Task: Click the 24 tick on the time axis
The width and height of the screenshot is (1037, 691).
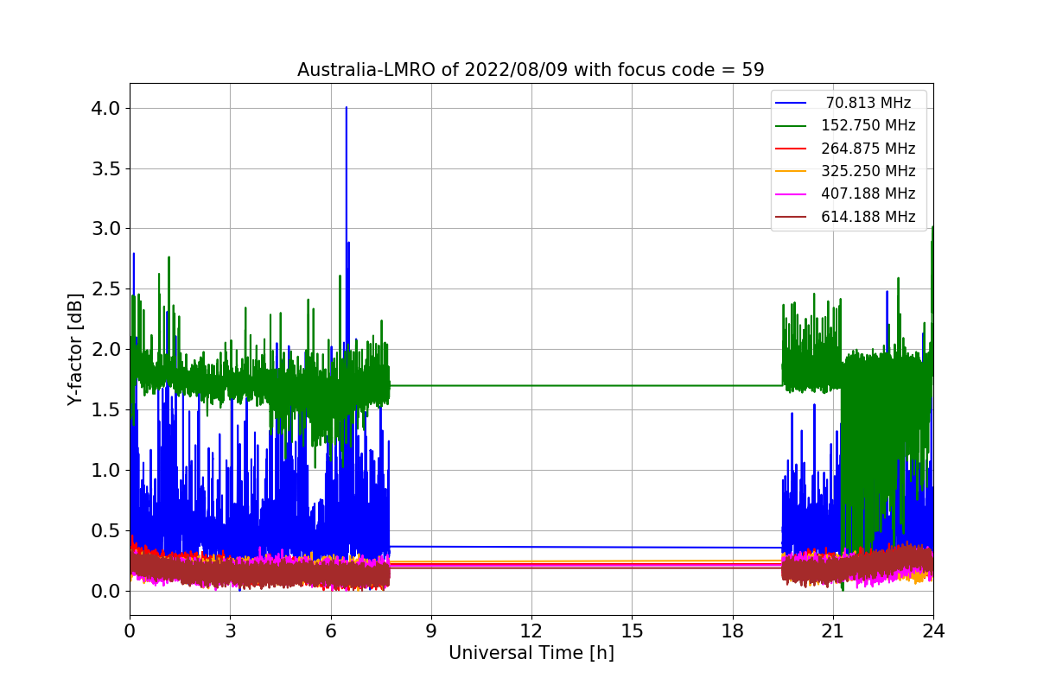Action: [x=933, y=631]
